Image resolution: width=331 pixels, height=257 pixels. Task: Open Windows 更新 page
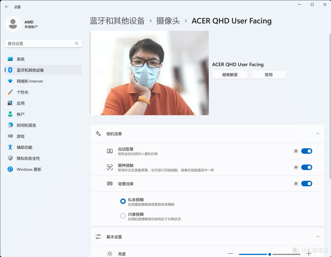[43, 169]
